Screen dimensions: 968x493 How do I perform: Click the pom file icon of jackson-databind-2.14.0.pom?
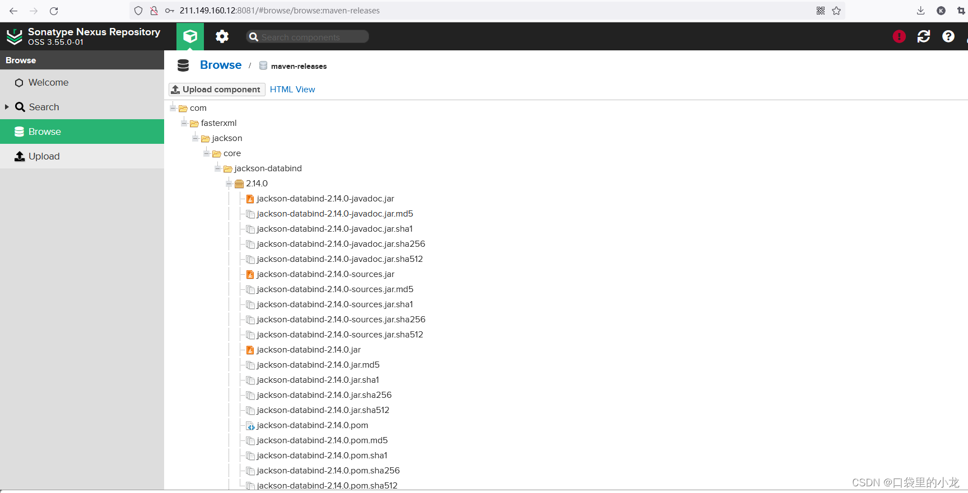tap(250, 426)
